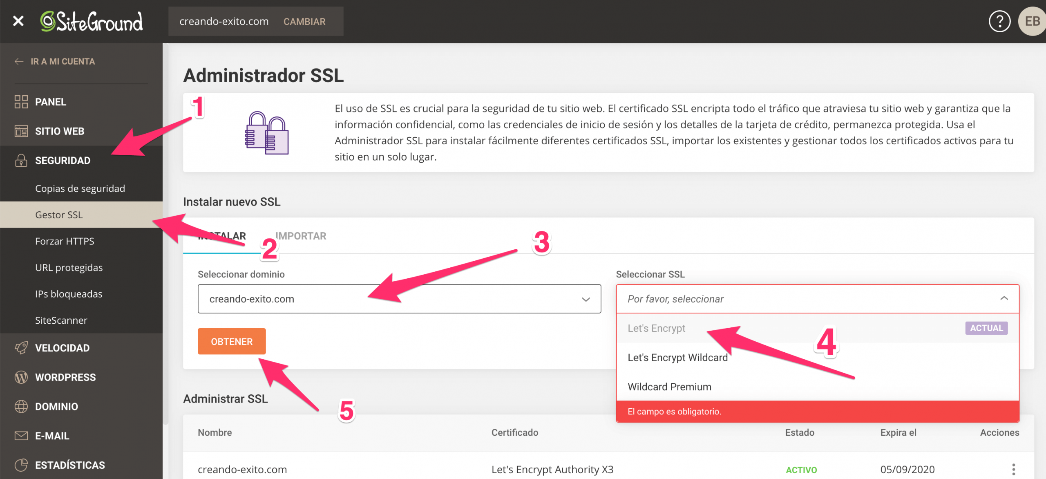The height and width of the screenshot is (479, 1046).
Task: Choose Let's Encrypt Wildcard option
Action: pos(818,357)
